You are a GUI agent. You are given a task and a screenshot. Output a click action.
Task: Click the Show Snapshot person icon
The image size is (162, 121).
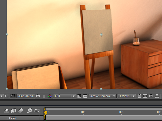click(x=44, y=96)
